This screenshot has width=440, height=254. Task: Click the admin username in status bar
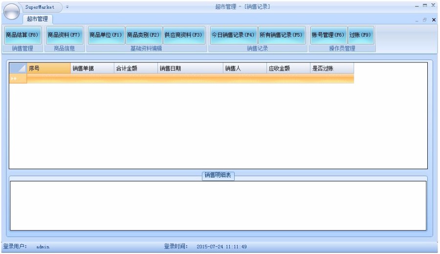tap(43, 247)
